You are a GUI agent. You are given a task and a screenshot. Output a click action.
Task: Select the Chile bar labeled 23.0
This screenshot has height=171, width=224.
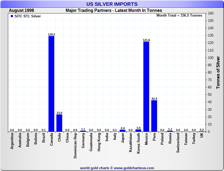(x=59, y=123)
